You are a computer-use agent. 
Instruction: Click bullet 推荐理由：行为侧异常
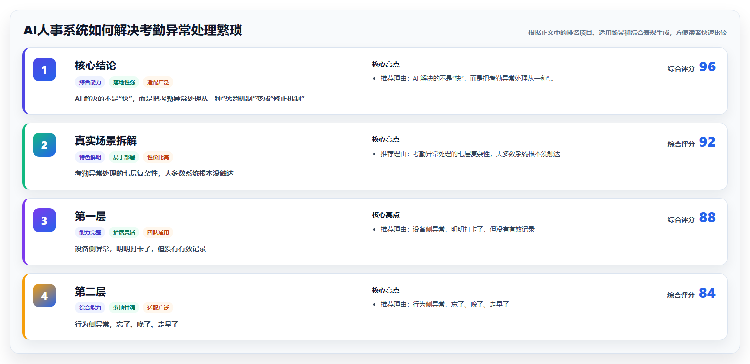[445, 304]
